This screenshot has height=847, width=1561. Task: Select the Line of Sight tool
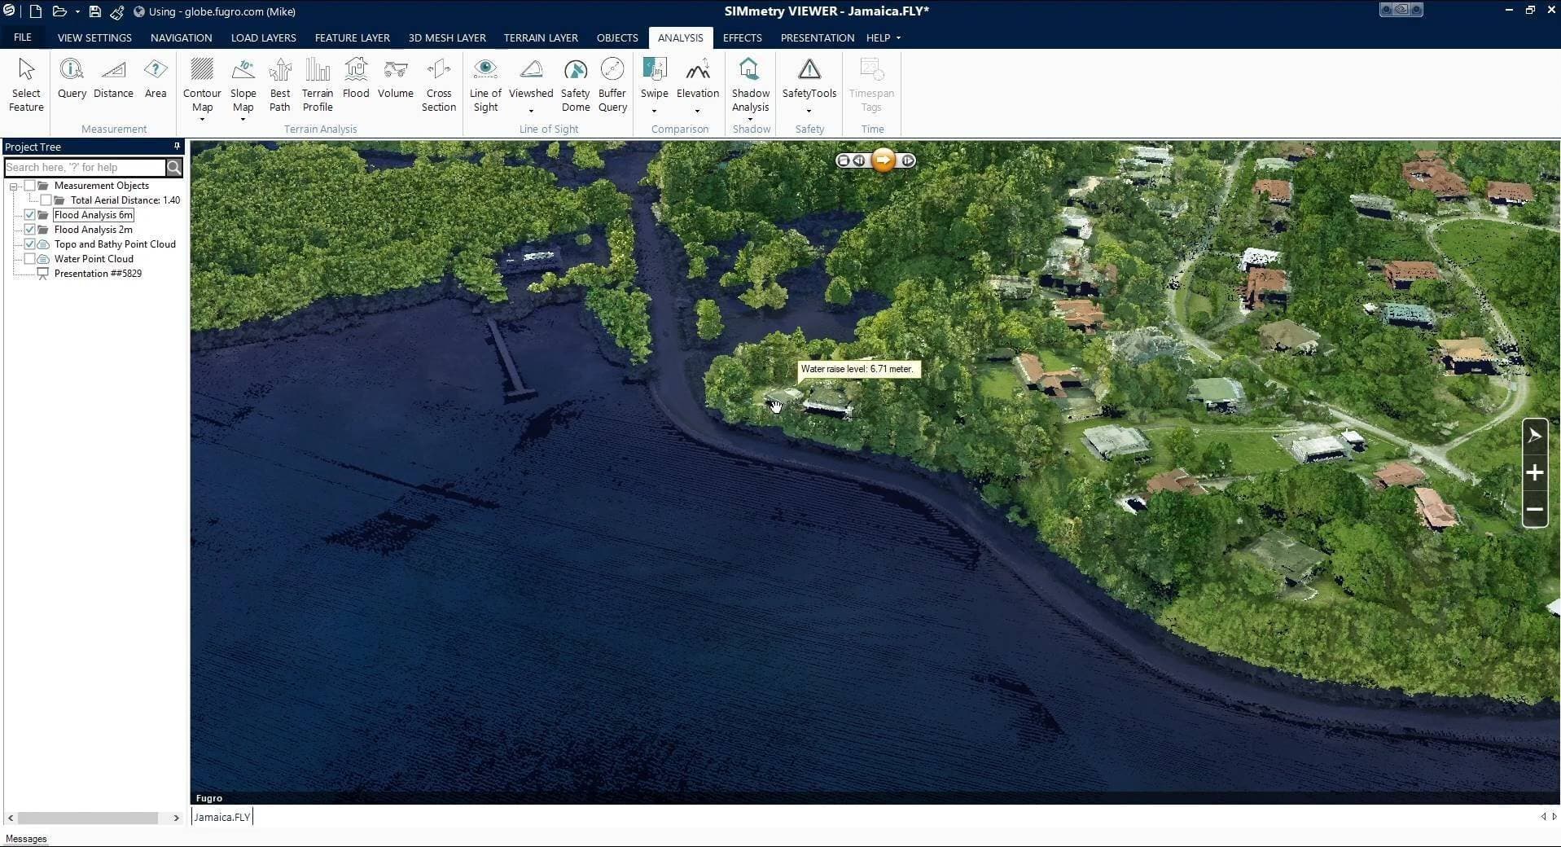tap(485, 85)
